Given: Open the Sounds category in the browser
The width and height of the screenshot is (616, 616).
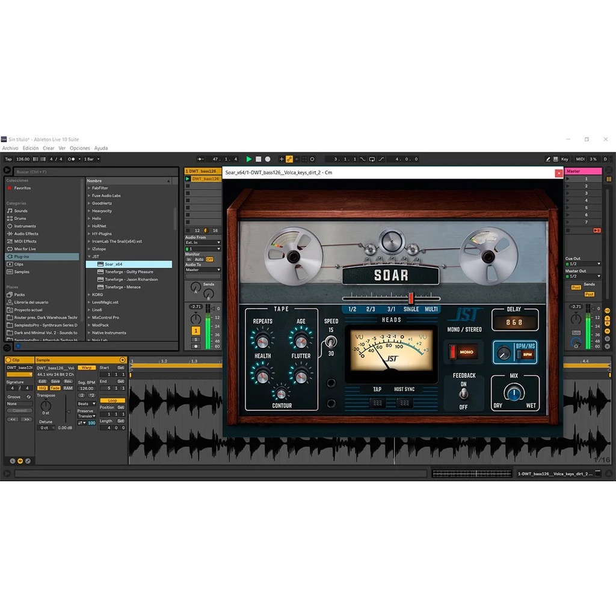Looking at the screenshot, I should pos(20,211).
